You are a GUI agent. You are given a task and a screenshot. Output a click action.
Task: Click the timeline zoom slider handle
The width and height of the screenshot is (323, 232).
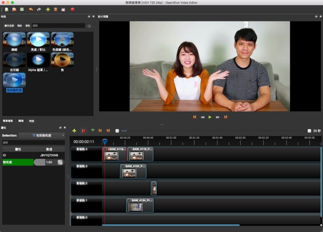click(126, 131)
